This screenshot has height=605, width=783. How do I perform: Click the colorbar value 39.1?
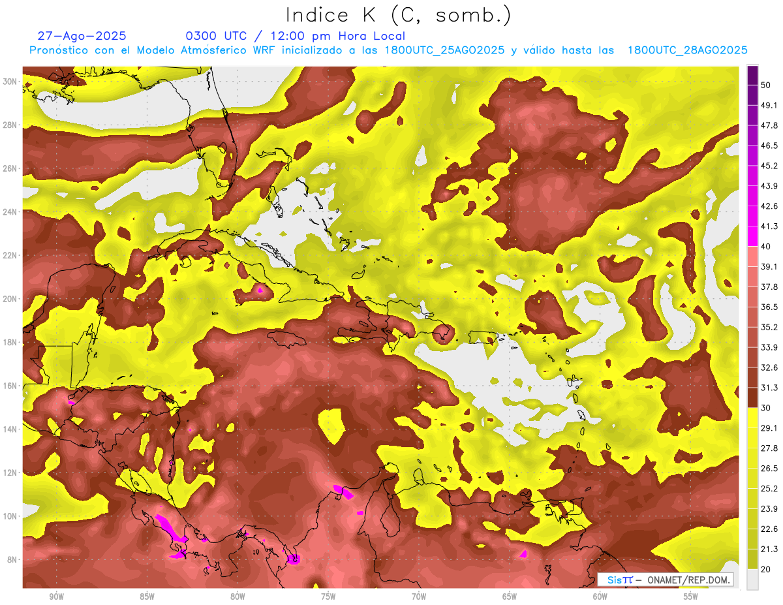click(769, 266)
